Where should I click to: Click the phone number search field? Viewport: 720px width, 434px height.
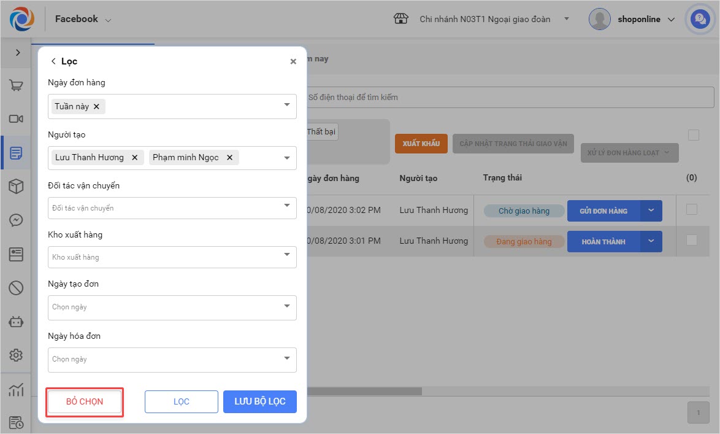509,97
